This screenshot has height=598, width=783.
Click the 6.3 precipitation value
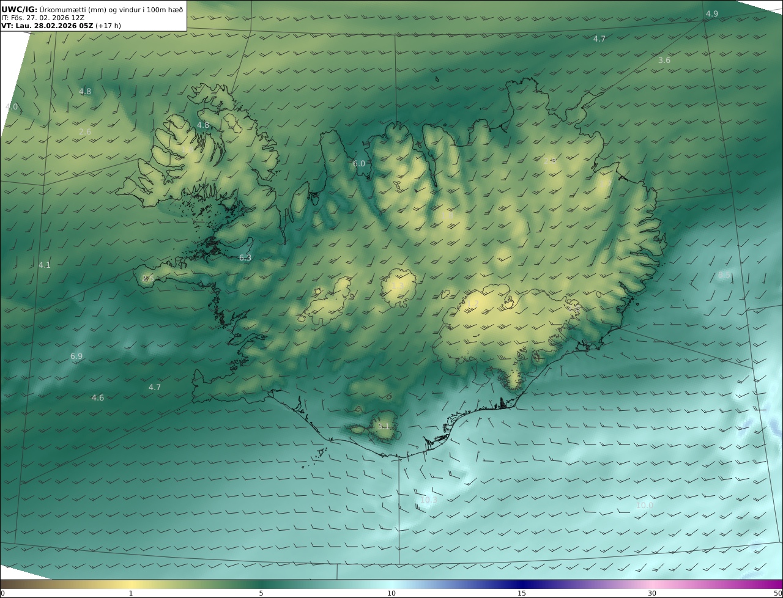pos(245,258)
